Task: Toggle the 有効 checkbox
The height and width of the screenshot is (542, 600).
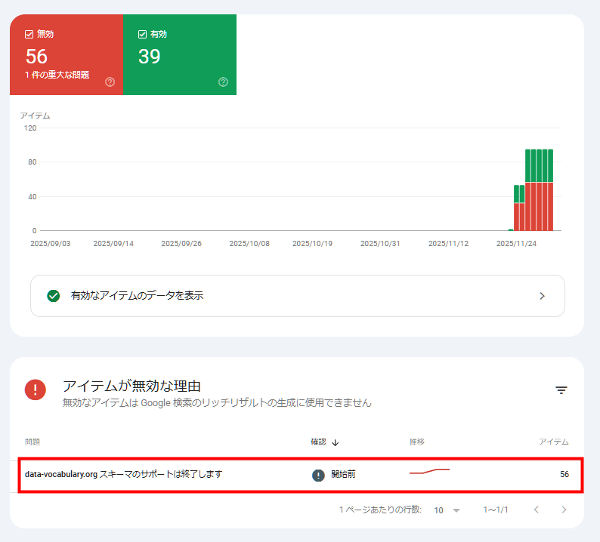Action: (x=142, y=34)
